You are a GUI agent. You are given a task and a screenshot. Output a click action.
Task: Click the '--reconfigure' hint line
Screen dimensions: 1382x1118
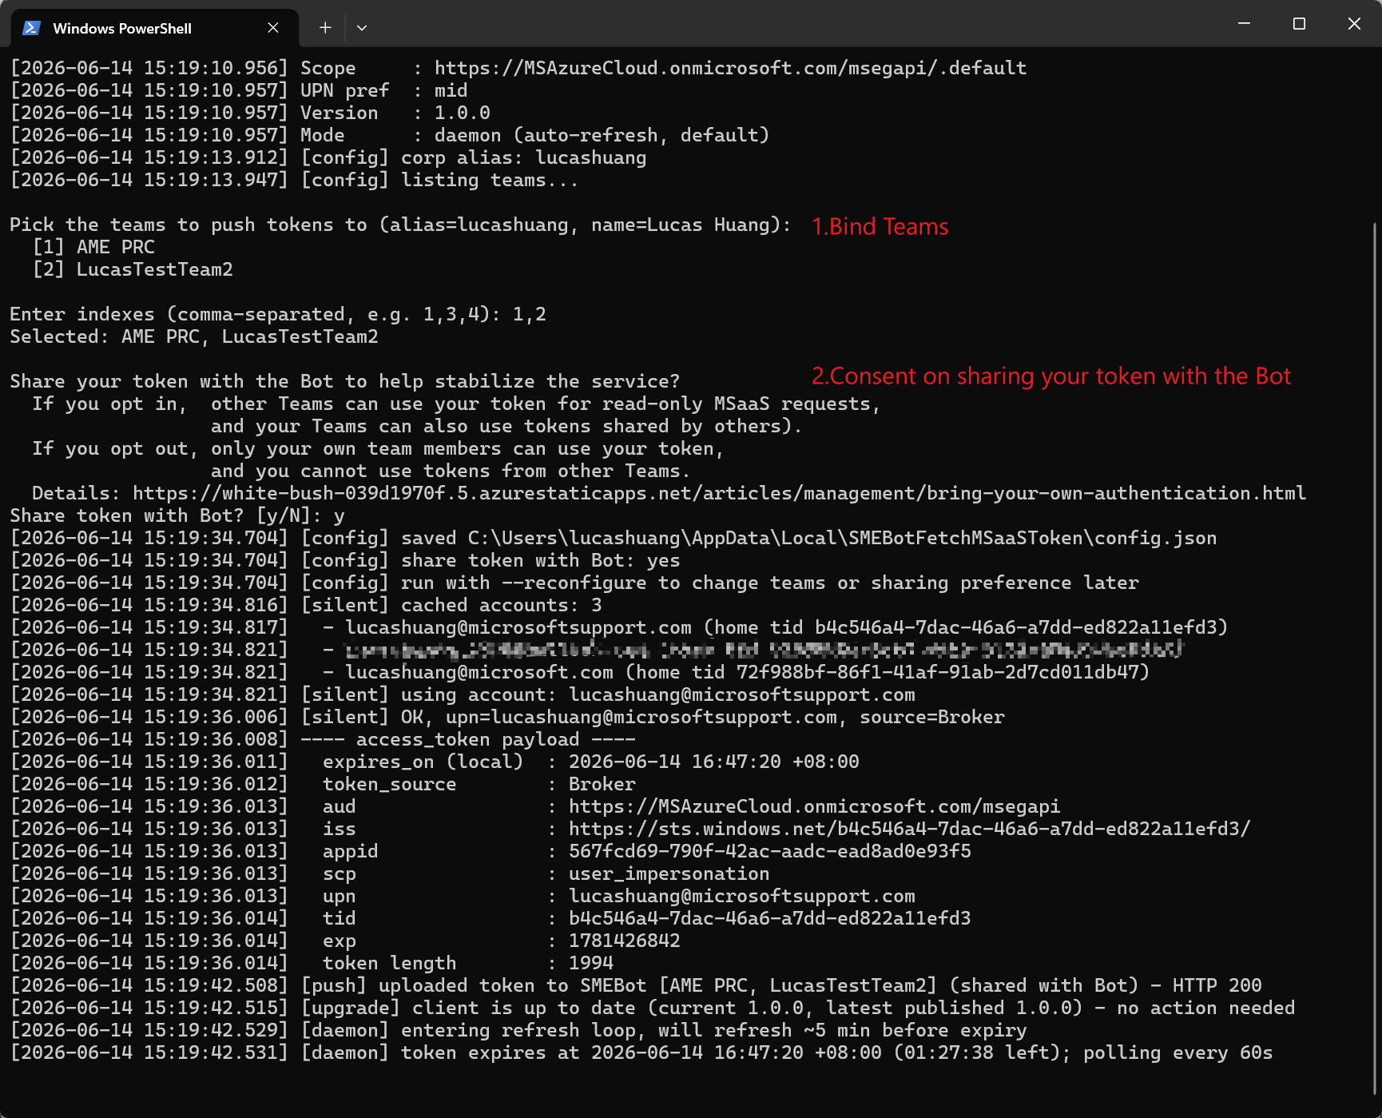click(574, 583)
